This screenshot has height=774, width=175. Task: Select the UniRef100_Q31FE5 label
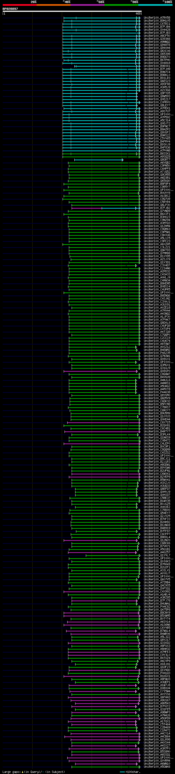157,709
